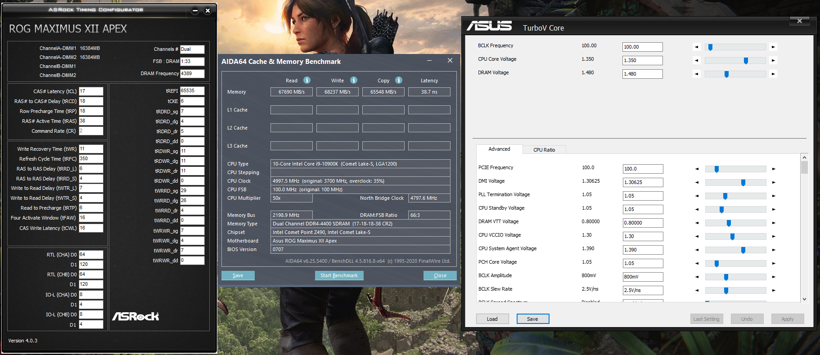Increase PLL Termination Voltage right arrow
This screenshot has height=355, width=820.
click(774, 196)
